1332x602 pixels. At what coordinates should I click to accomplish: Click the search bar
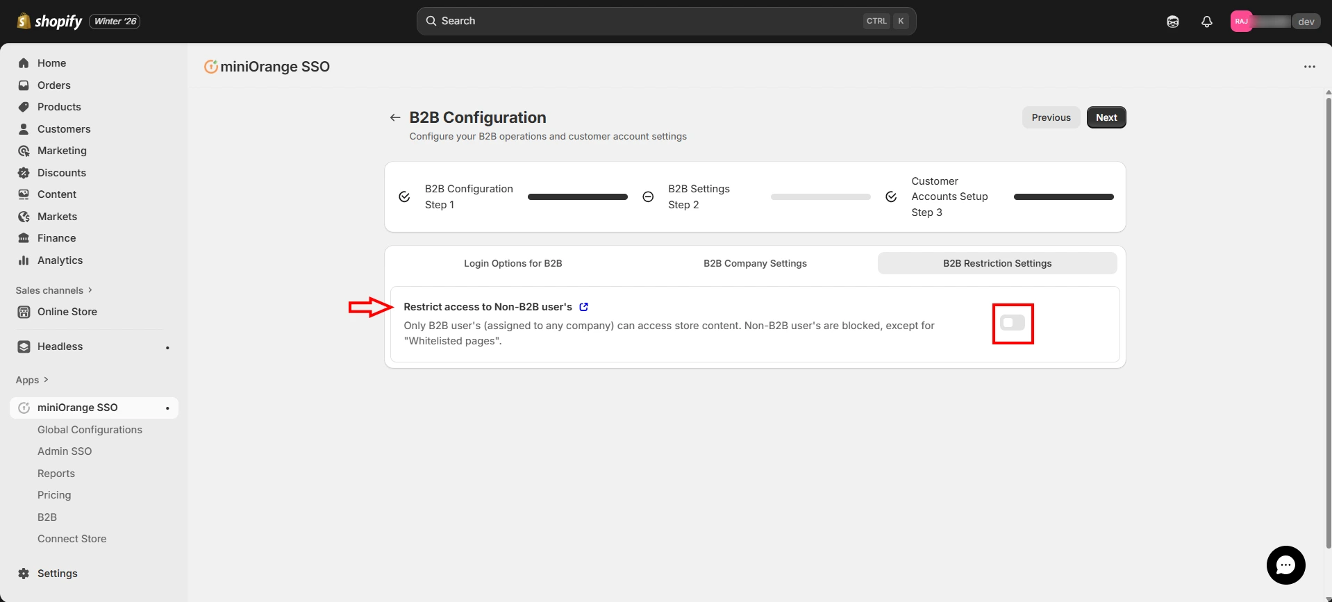pos(666,21)
